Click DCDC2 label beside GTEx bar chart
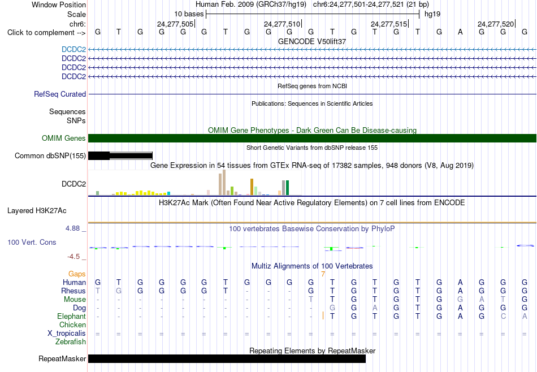 73,184
